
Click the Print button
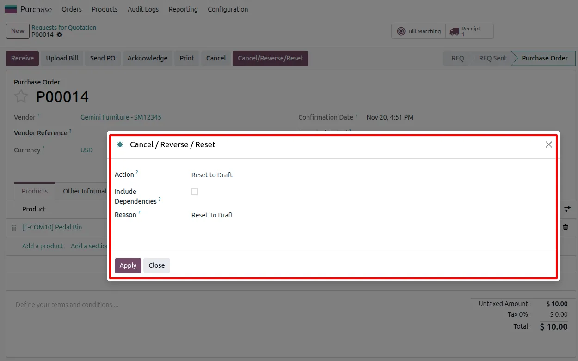[187, 58]
